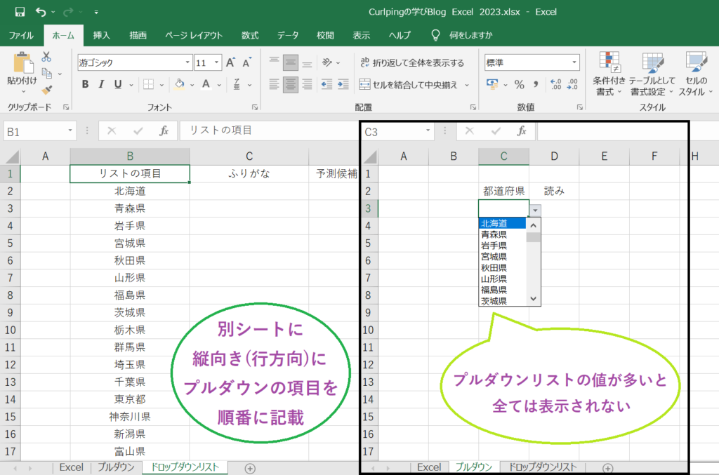Click the insert function fx icon beside B1

164,131
